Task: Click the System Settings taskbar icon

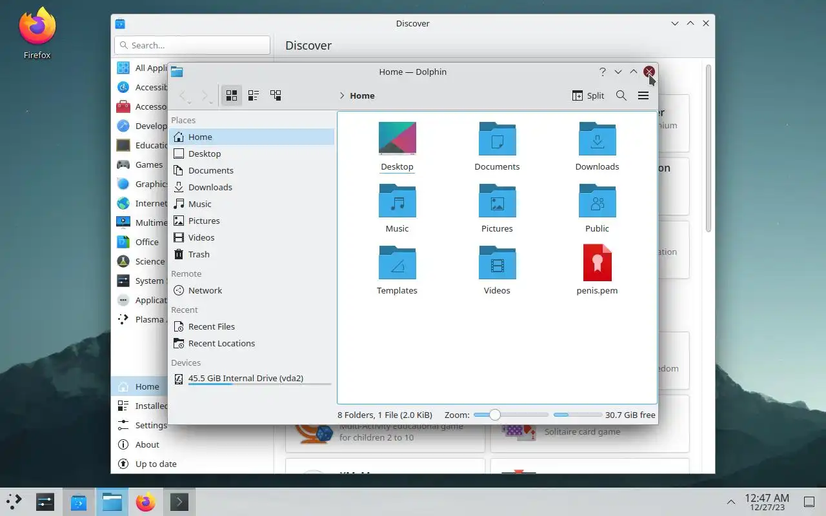Action: pyautogui.click(x=45, y=502)
